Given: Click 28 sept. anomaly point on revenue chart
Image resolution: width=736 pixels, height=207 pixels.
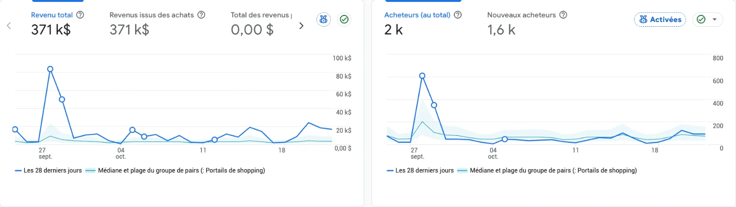Looking at the screenshot, I should tap(62, 99).
